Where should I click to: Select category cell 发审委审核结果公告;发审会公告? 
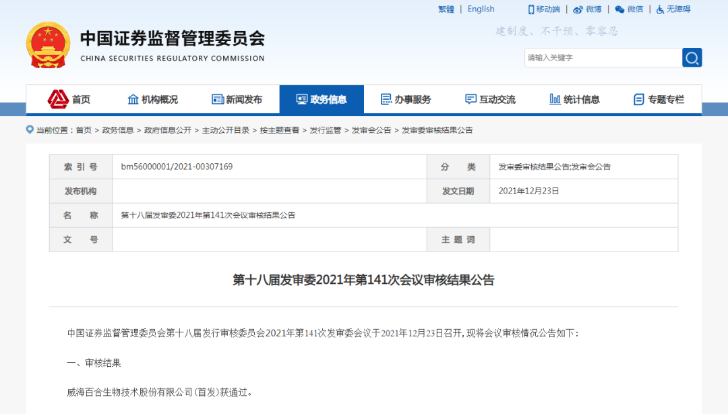(x=584, y=167)
